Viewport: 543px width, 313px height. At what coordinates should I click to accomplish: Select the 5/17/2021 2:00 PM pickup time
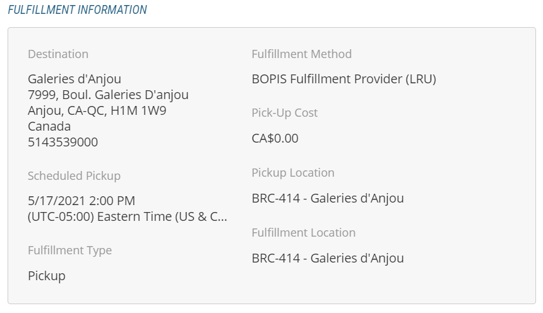(81, 201)
